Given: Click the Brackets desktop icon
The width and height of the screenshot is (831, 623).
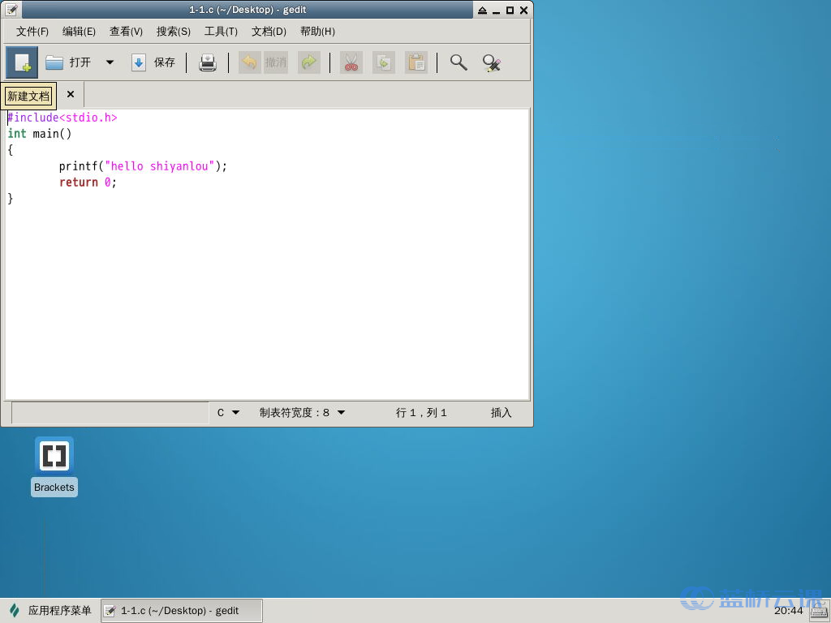Looking at the screenshot, I should pos(54,466).
